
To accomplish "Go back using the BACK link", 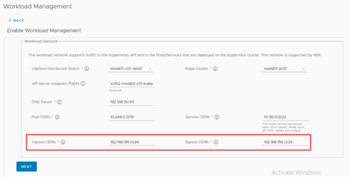I will (x=16, y=21).
